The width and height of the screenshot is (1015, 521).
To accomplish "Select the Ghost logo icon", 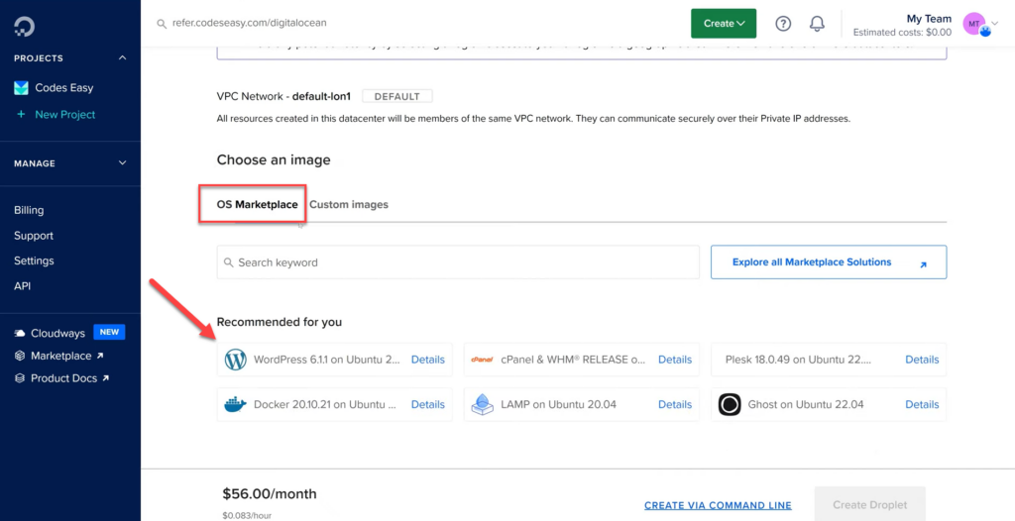I will (730, 404).
